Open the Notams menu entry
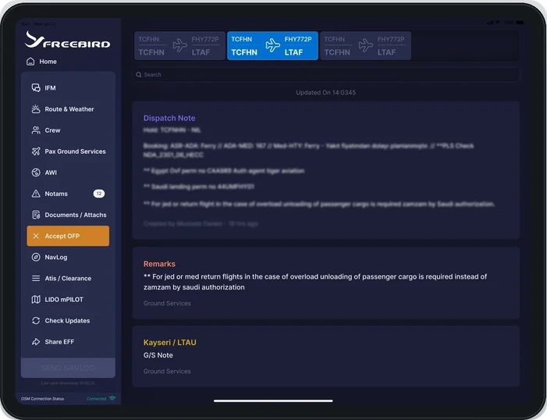Image resolution: width=547 pixels, height=420 pixels. (x=68, y=194)
